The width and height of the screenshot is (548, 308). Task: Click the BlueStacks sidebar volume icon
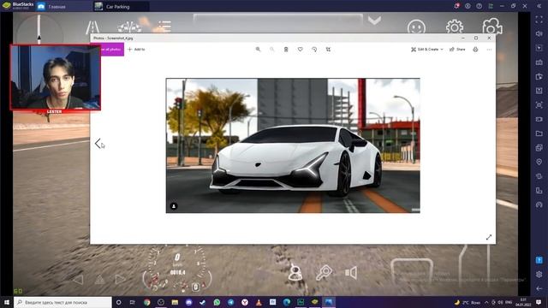point(539,34)
